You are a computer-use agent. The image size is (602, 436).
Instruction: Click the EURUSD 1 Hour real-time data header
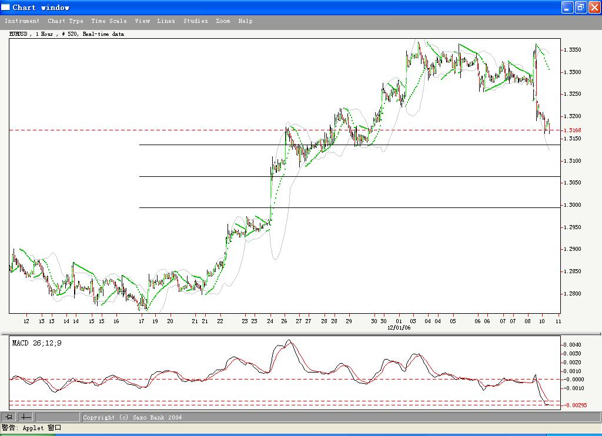[68, 33]
